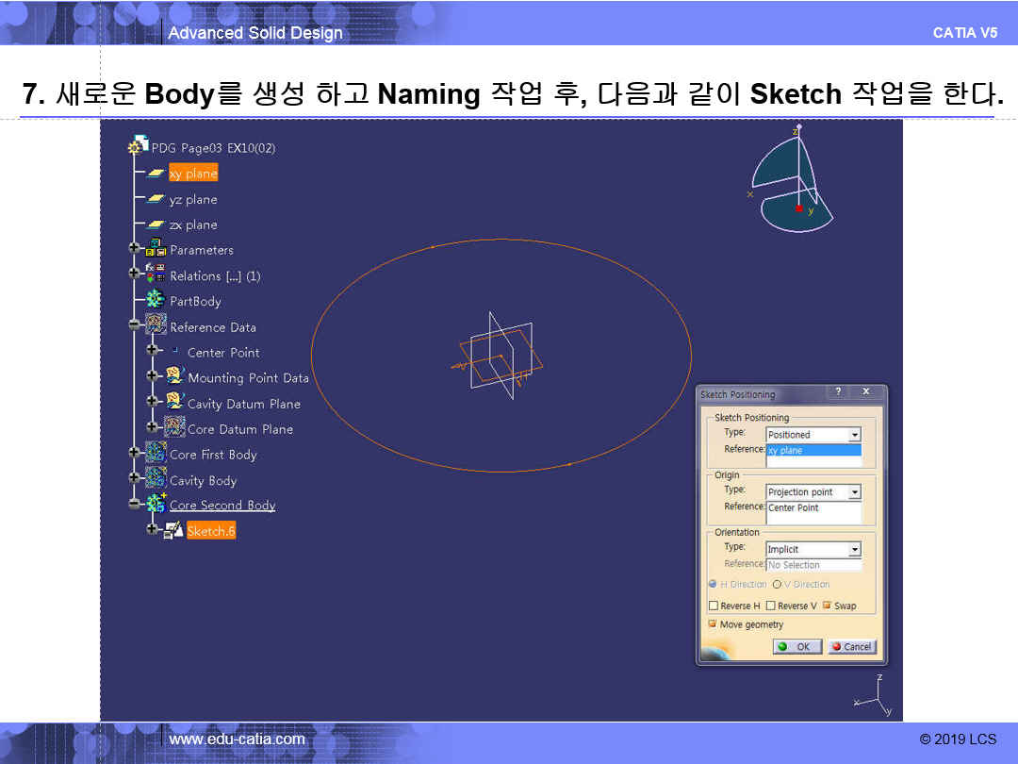Image resolution: width=1018 pixels, height=764 pixels.
Task: Select Core Second Body in the tree
Action: [x=222, y=506]
